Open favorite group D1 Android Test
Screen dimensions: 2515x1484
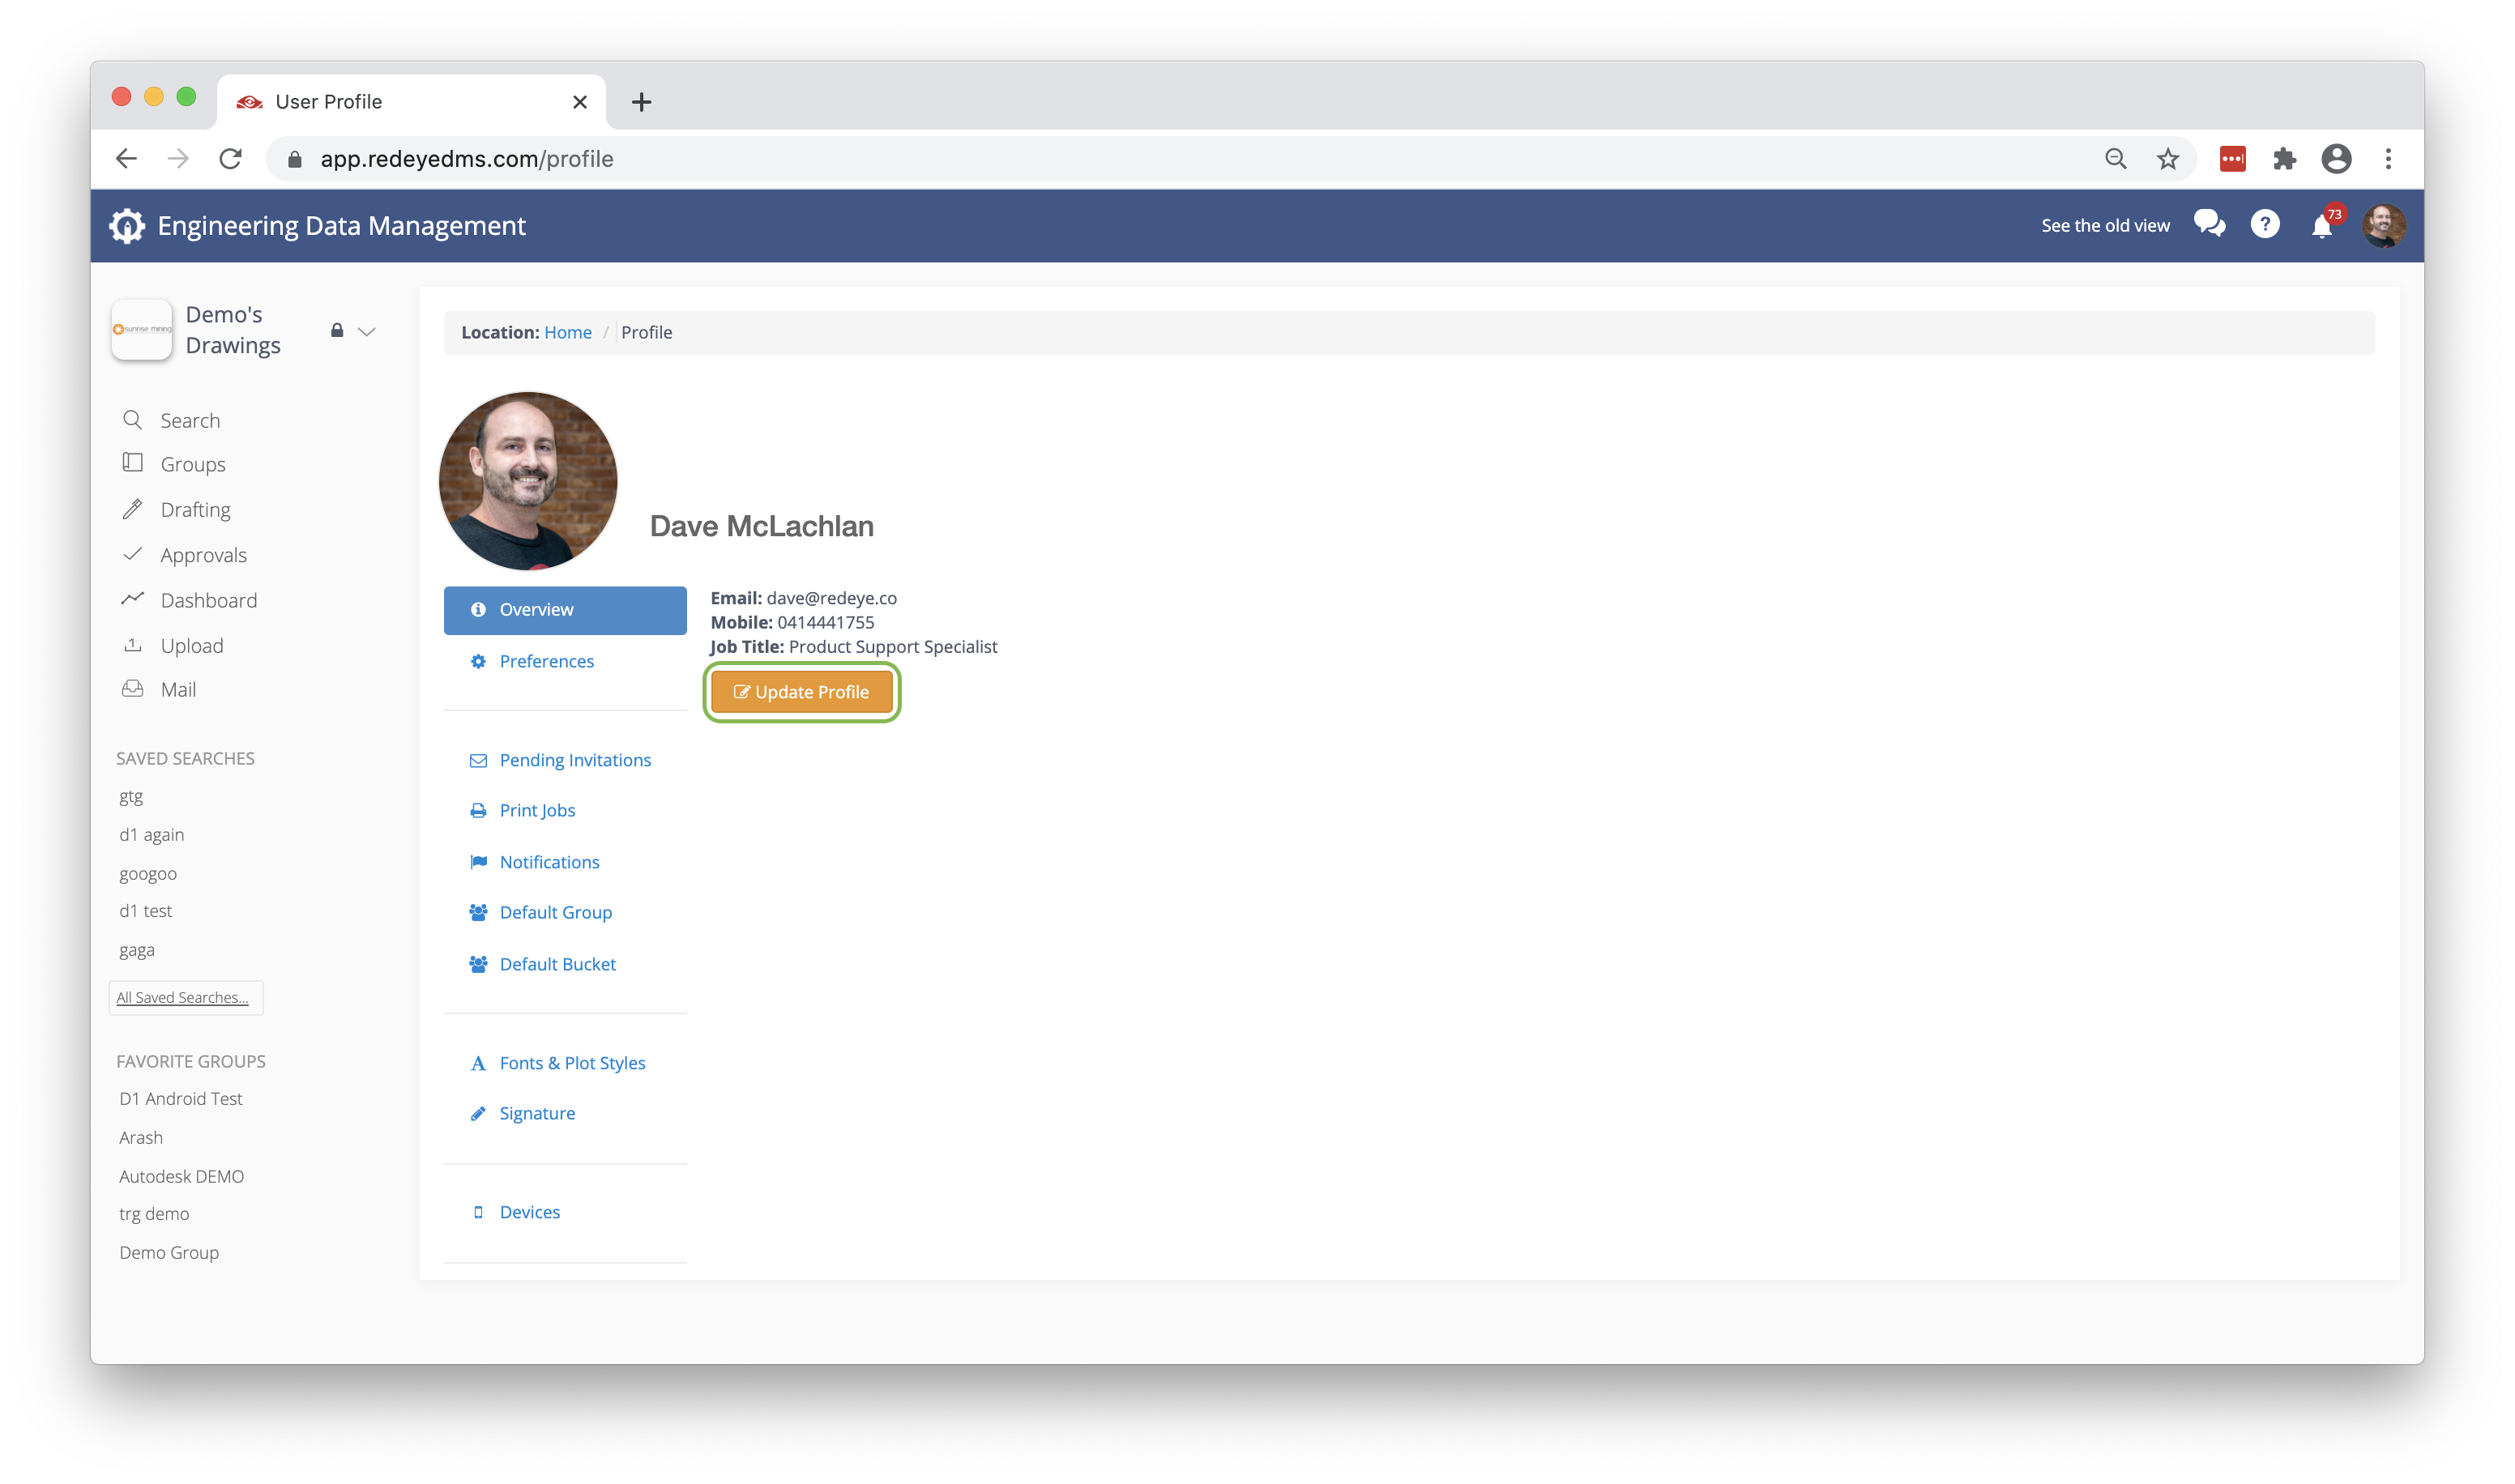pos(181,1100)
